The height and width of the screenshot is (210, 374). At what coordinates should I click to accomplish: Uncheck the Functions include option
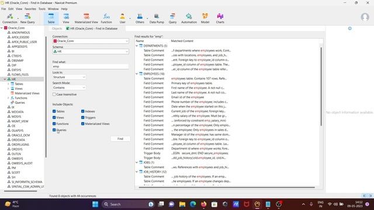click(x=54, y=124)
